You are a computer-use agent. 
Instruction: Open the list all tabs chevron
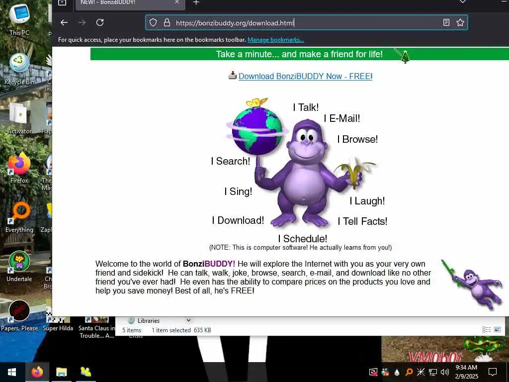coord(463,2)
